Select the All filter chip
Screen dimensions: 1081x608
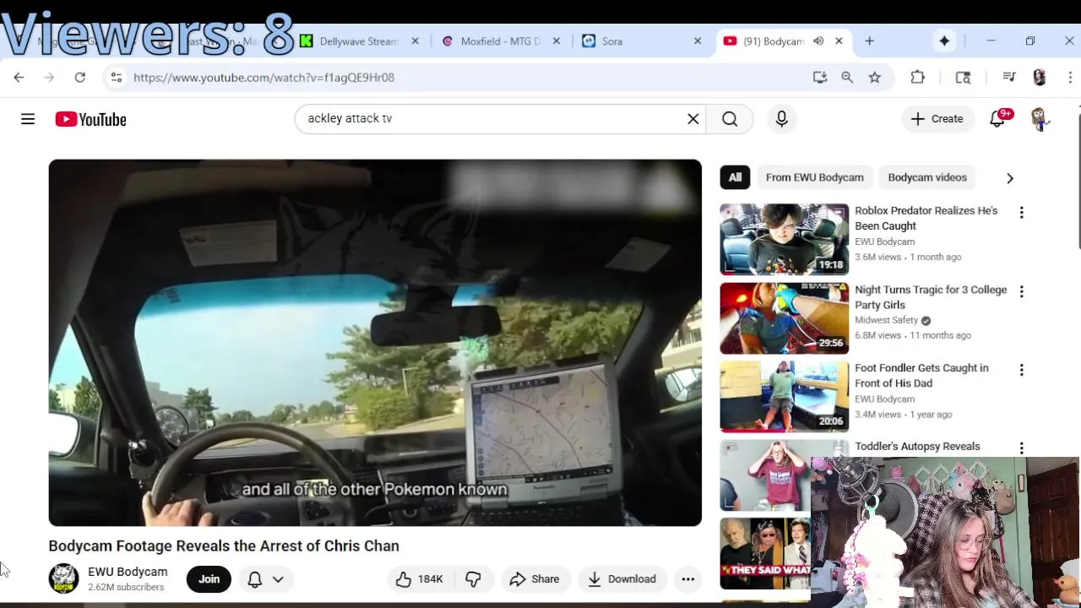[x=735, y=177]
